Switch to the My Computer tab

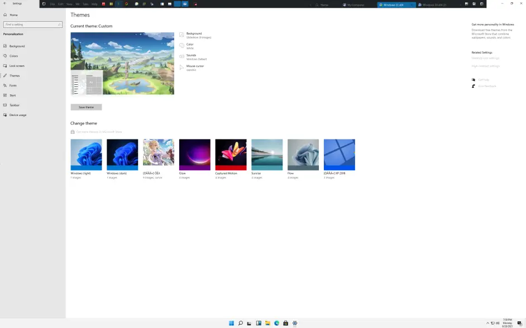356,5
